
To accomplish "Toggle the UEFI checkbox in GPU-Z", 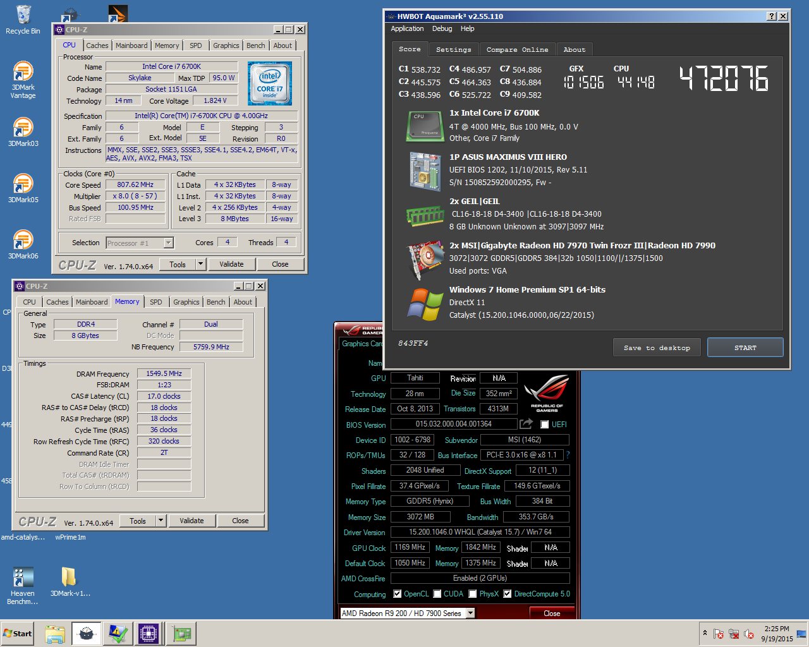I will click(x=544, y=425).
